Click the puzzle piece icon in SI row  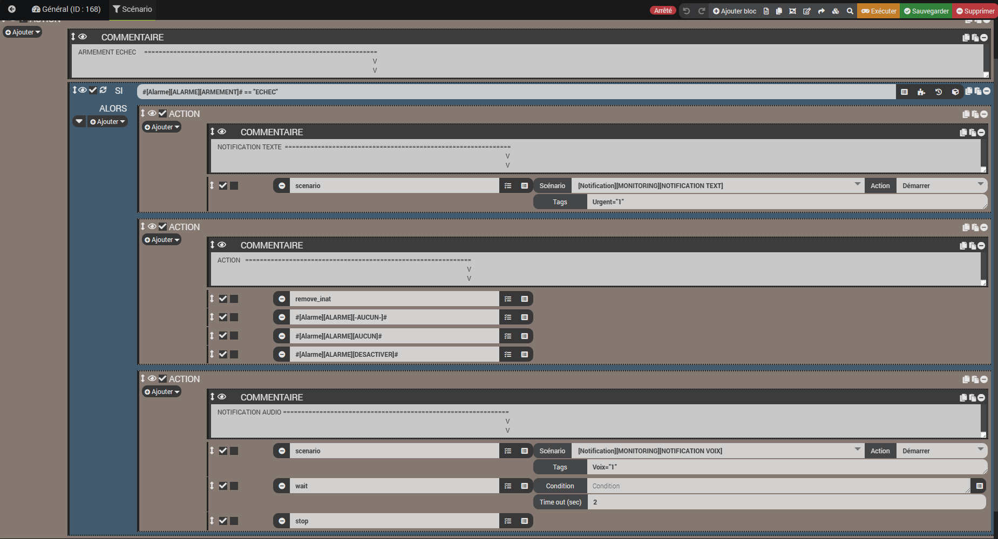point(921,92)
